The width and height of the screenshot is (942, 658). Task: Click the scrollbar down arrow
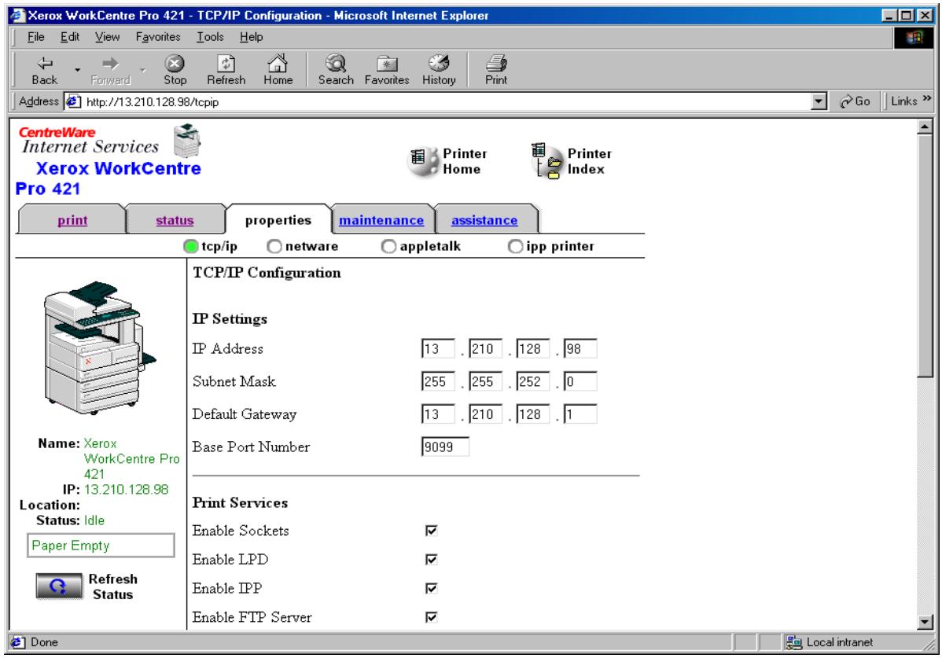tap(925, 622)
